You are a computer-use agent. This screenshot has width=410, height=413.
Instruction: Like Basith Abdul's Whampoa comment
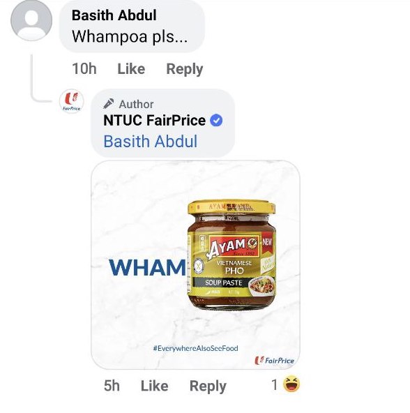tap(131, 69)
